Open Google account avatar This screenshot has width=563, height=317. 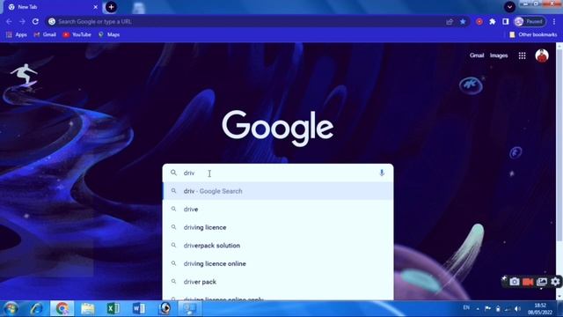click(x=542, y=55)
